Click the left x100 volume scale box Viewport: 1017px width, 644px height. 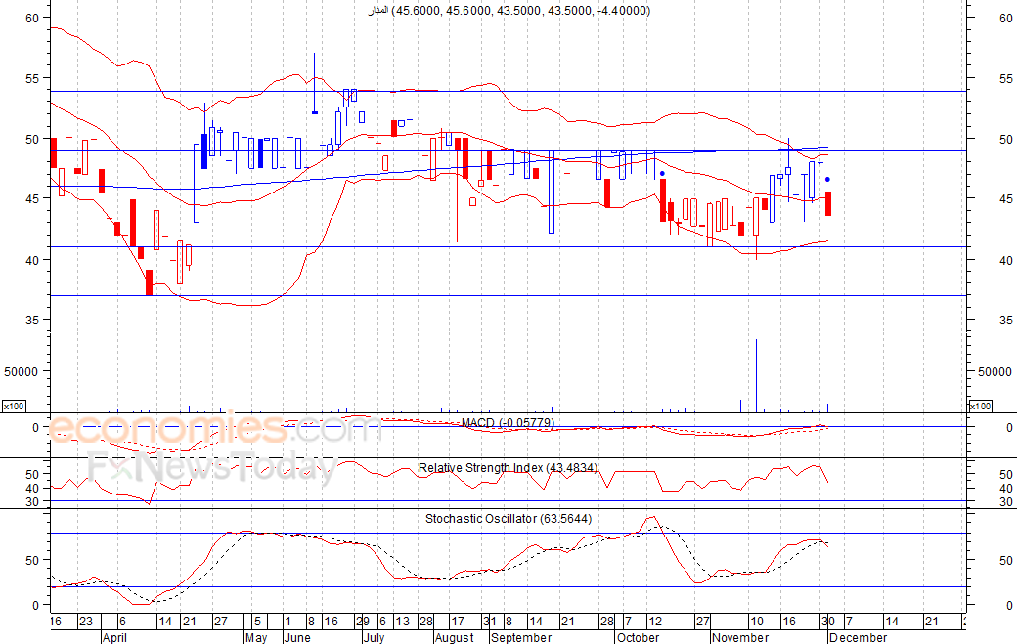pyautogui.click(x=14, y=406)
